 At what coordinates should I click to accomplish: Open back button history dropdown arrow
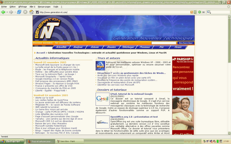[x=7, y=12]
